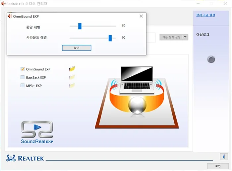Uncheck the OmniSound EXP checkbox

pos(23,69)
